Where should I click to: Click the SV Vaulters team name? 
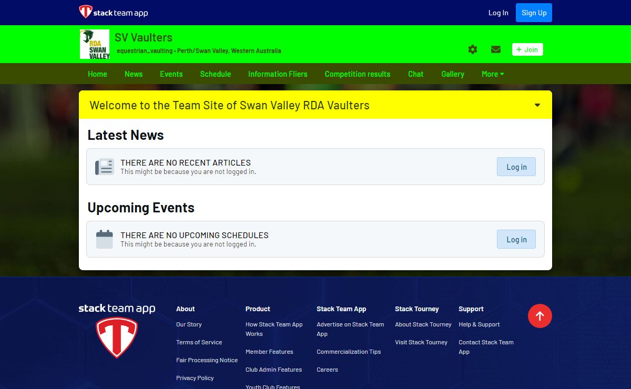(x=144, y=38)
